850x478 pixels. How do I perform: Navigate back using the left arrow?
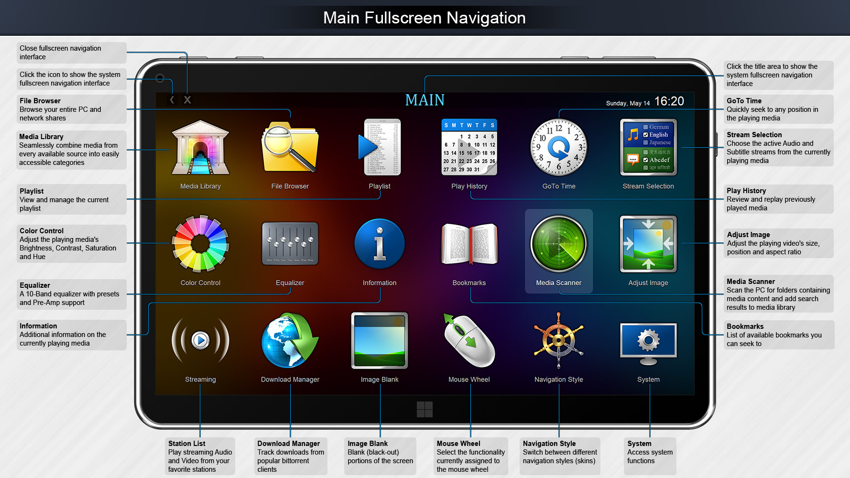tap(172, 99)
